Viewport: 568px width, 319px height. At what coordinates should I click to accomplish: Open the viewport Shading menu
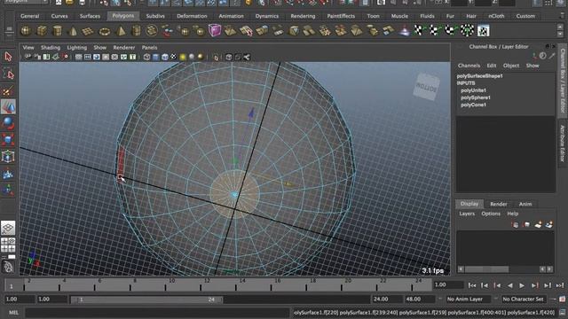(x=51, y=47)
